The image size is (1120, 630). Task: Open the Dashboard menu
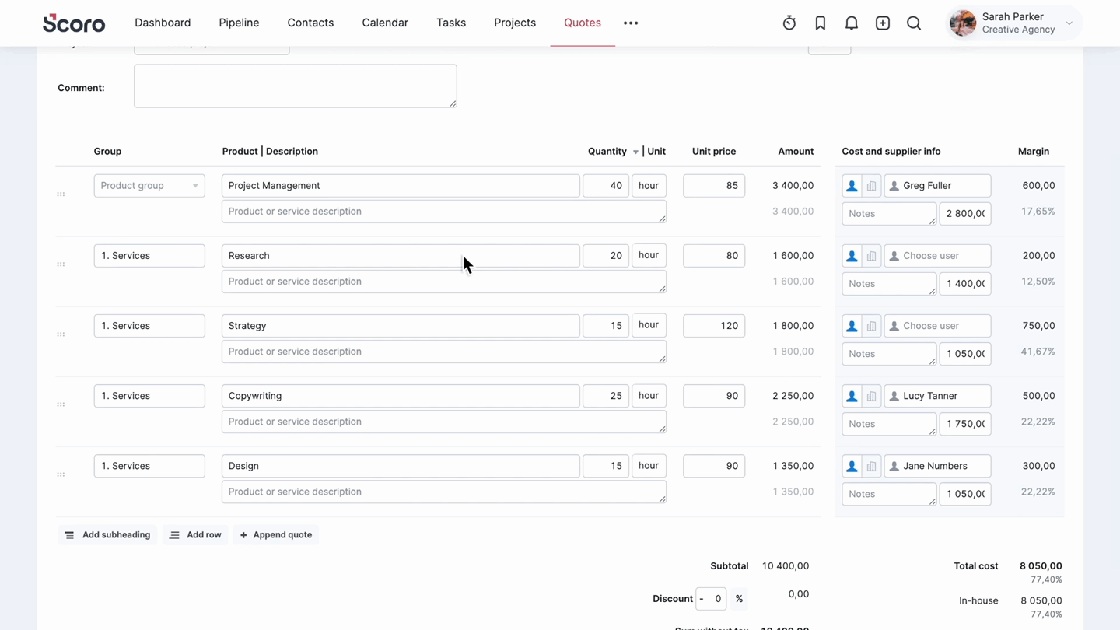coord(163,23)
